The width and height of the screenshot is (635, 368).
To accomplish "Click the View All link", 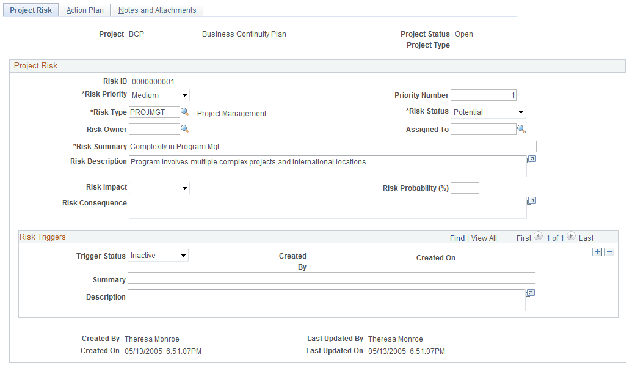I will (x=484, y=238).
